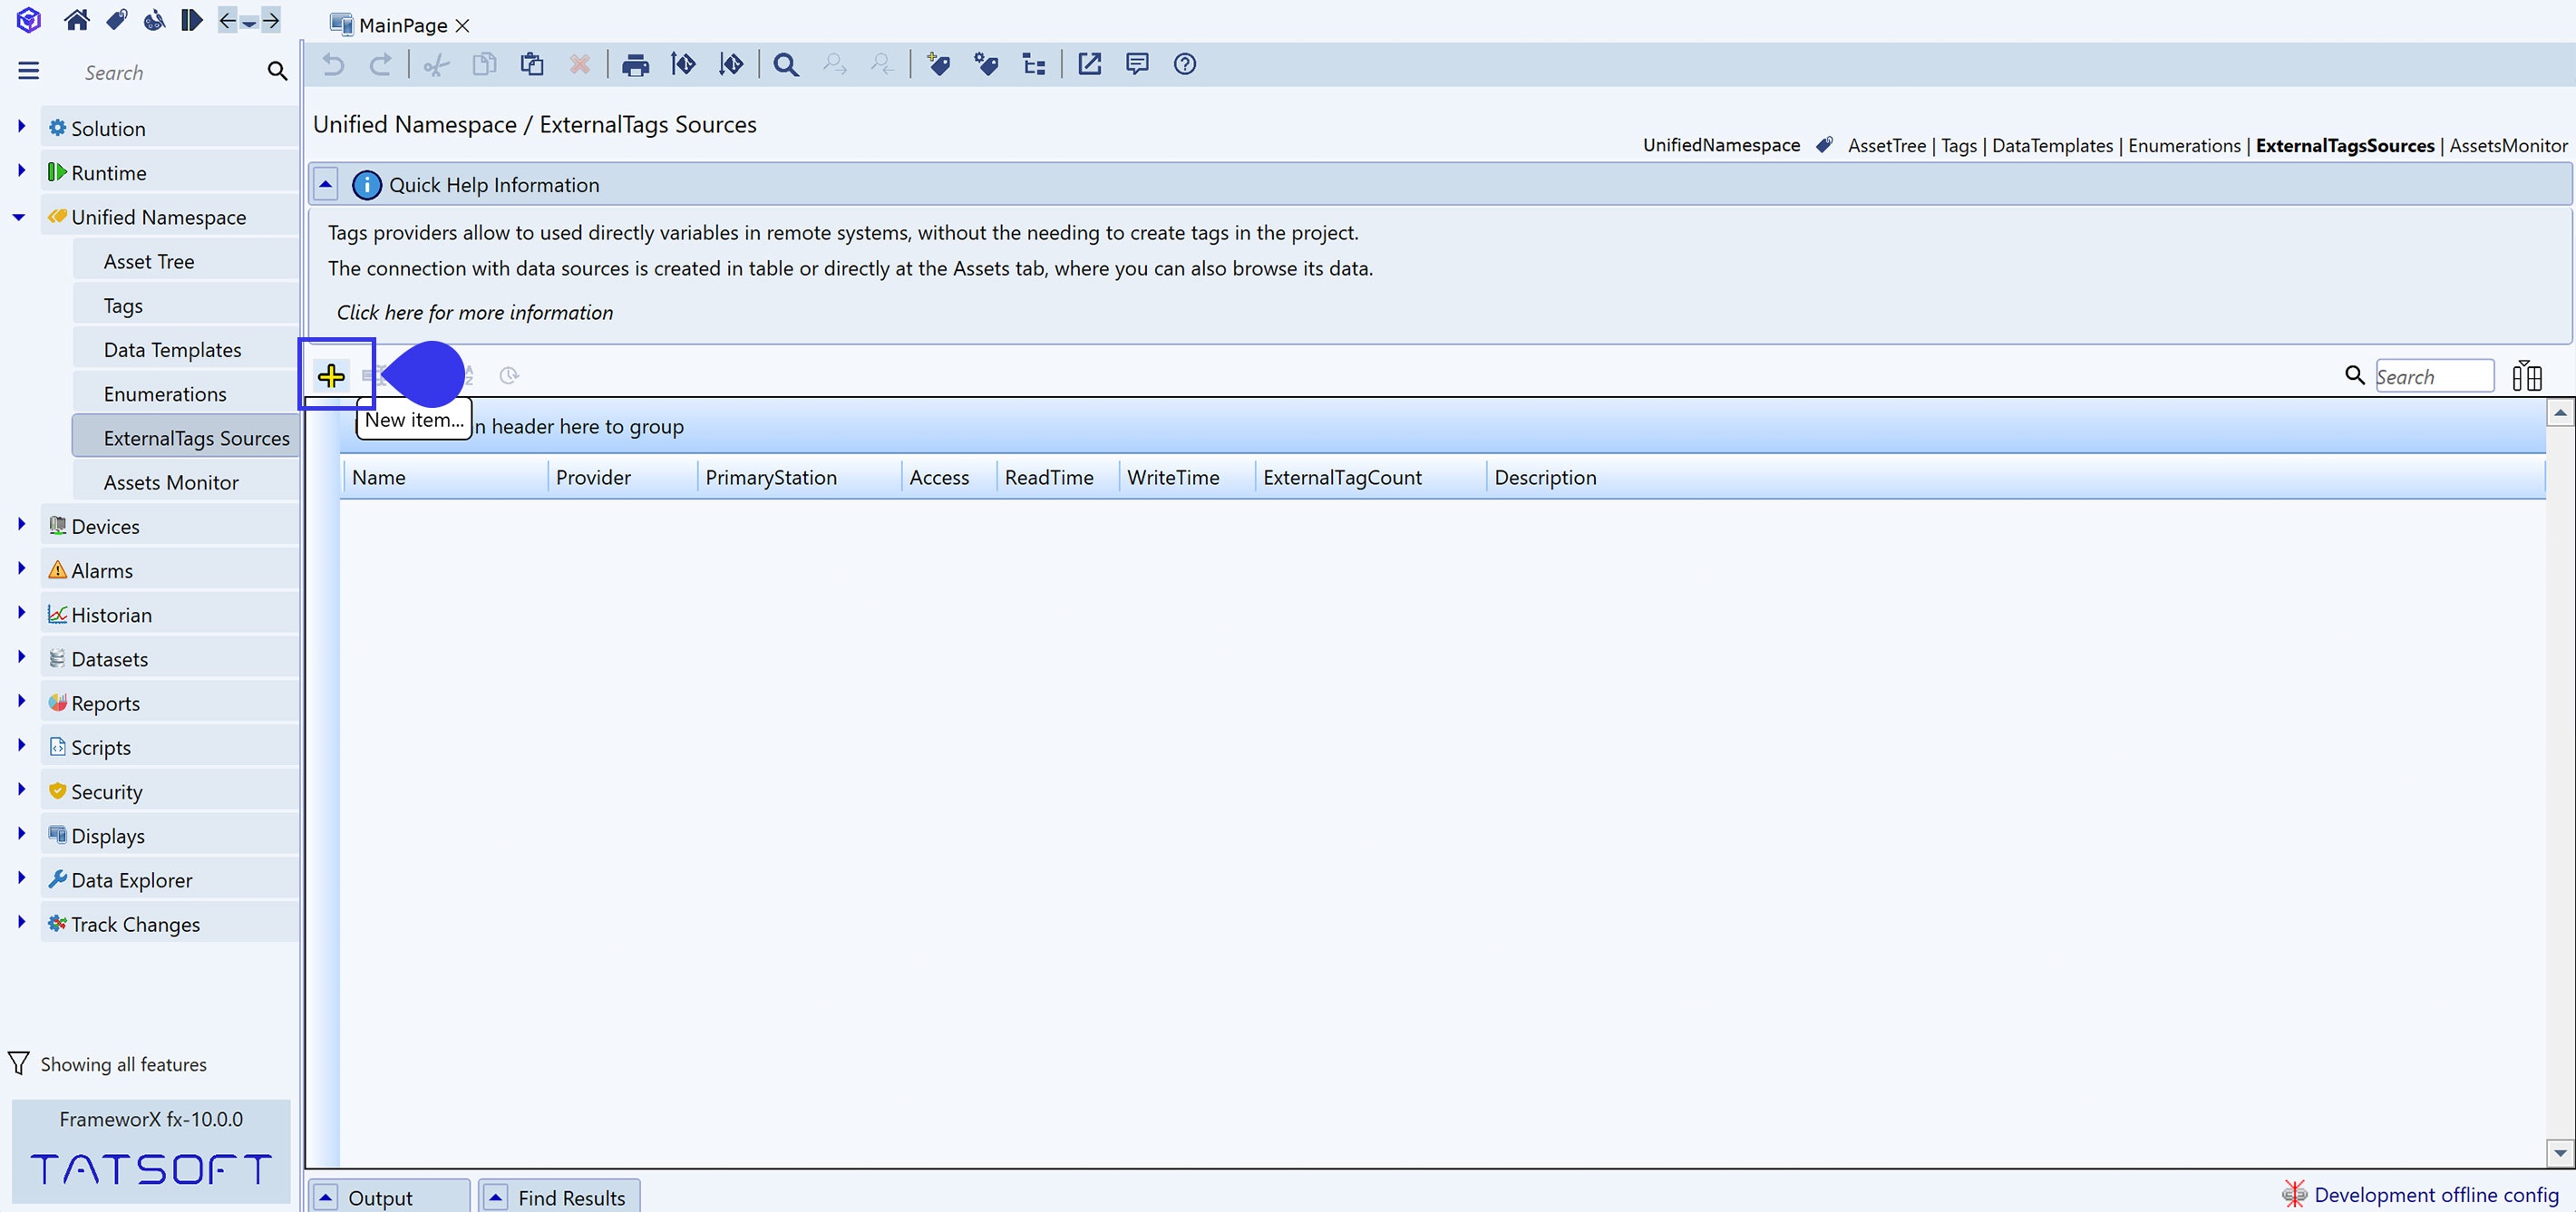Click the table Search input field
2576x1212 pixels.
2433,376
